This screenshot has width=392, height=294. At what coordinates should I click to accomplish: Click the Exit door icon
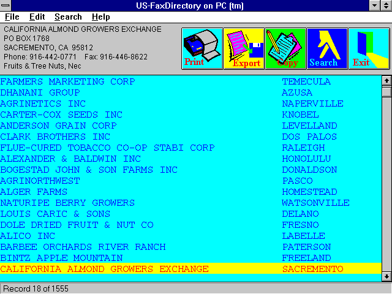pyautogui.click(x=369, y=48)
